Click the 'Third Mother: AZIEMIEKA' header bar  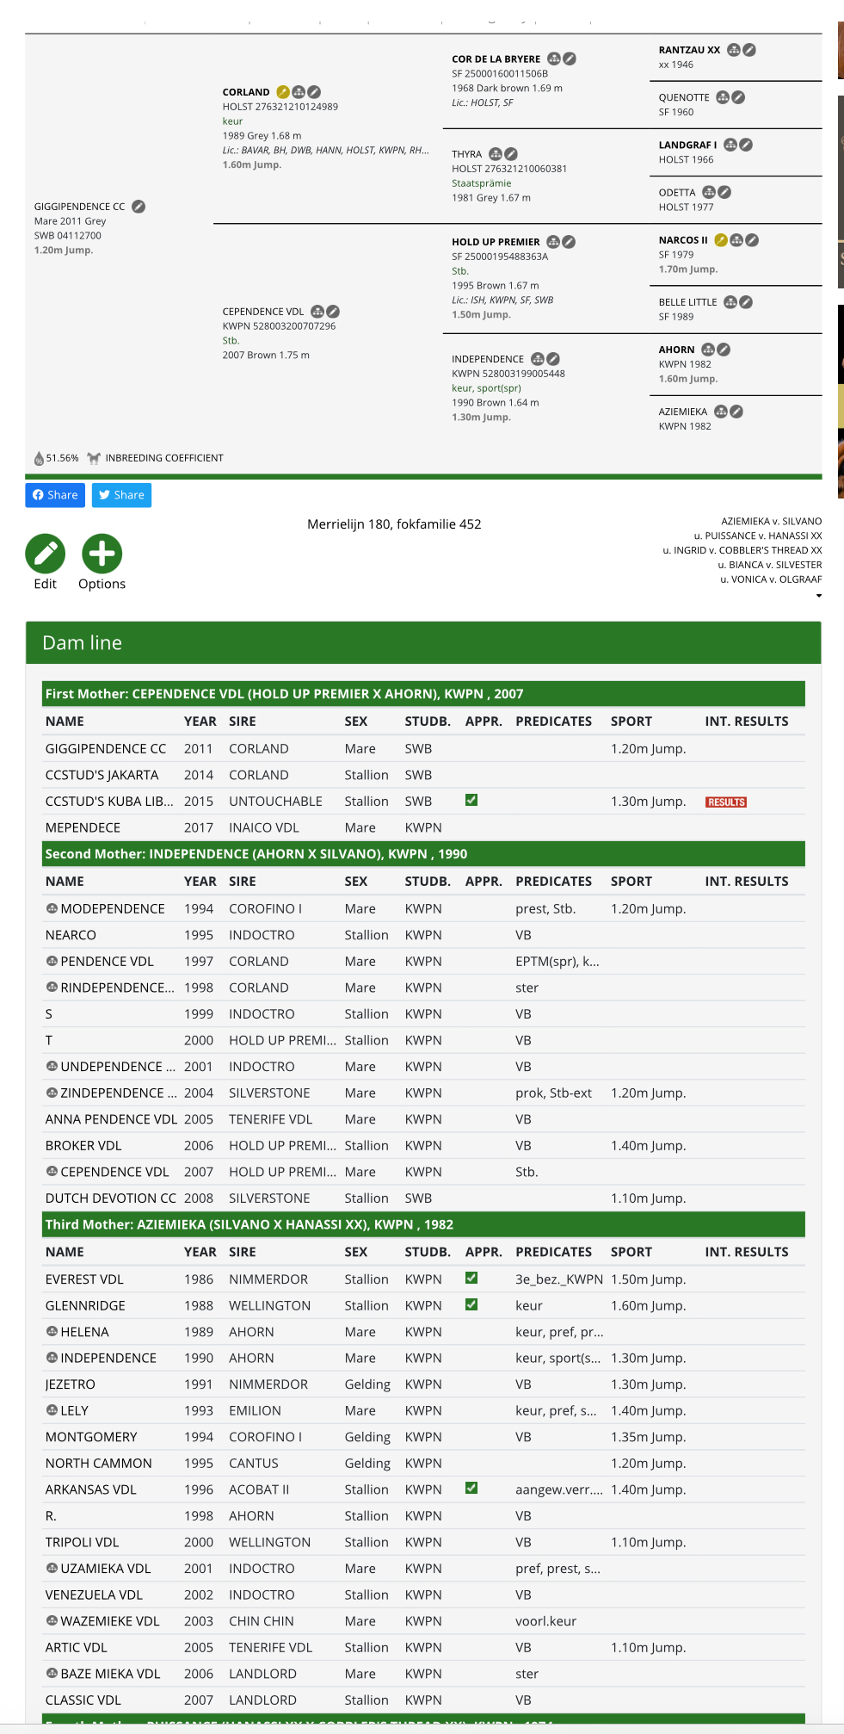pyautogui.click(x=424, y=1224)
